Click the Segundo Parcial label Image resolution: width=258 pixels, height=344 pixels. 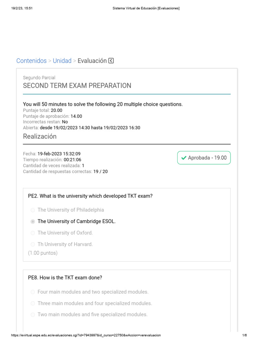point(39,78)
